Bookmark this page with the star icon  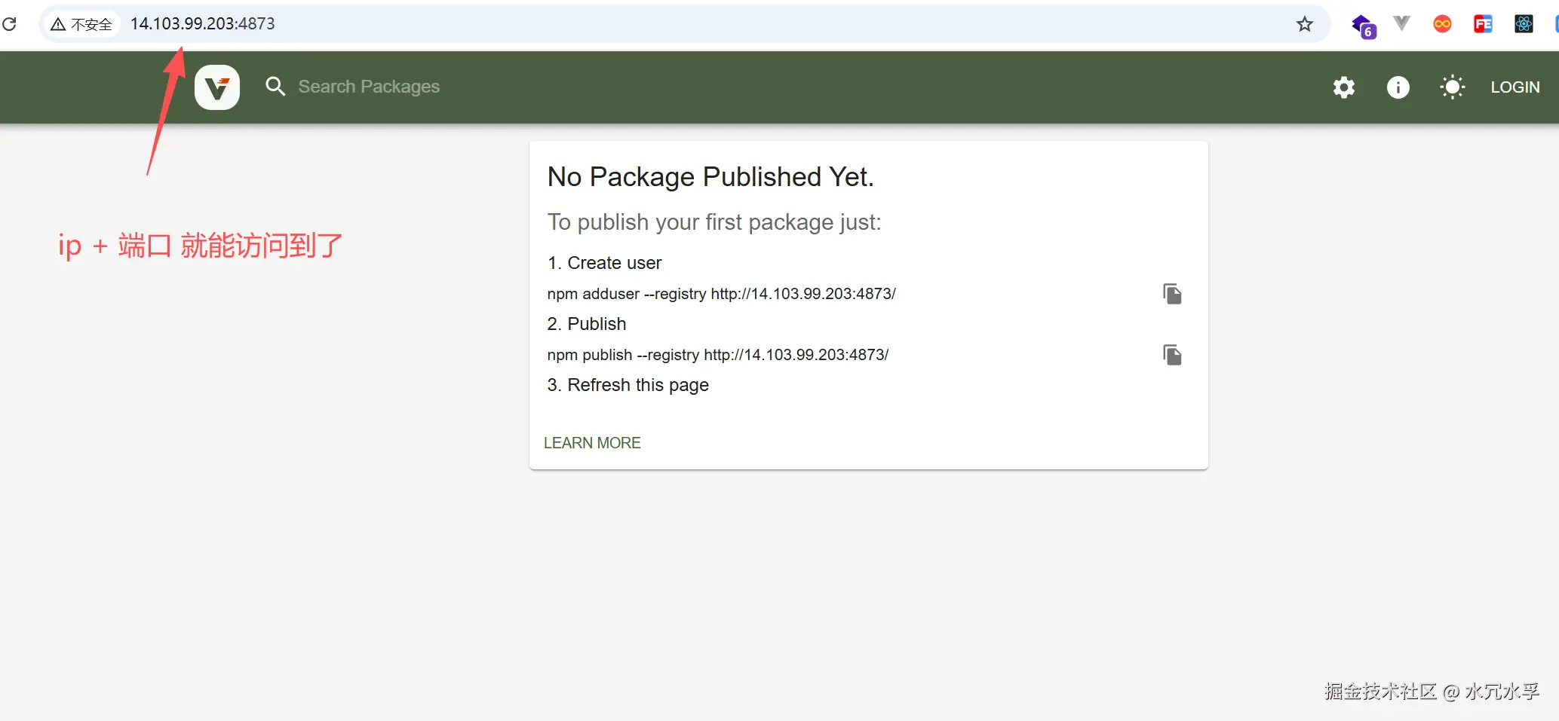(1305, 24)
